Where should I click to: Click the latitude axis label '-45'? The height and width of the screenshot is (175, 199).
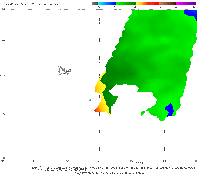click(x=2, y=41)
